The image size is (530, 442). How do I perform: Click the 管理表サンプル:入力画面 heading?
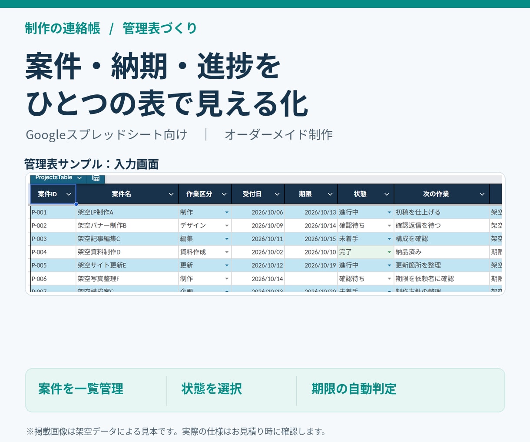pos(92,164)
